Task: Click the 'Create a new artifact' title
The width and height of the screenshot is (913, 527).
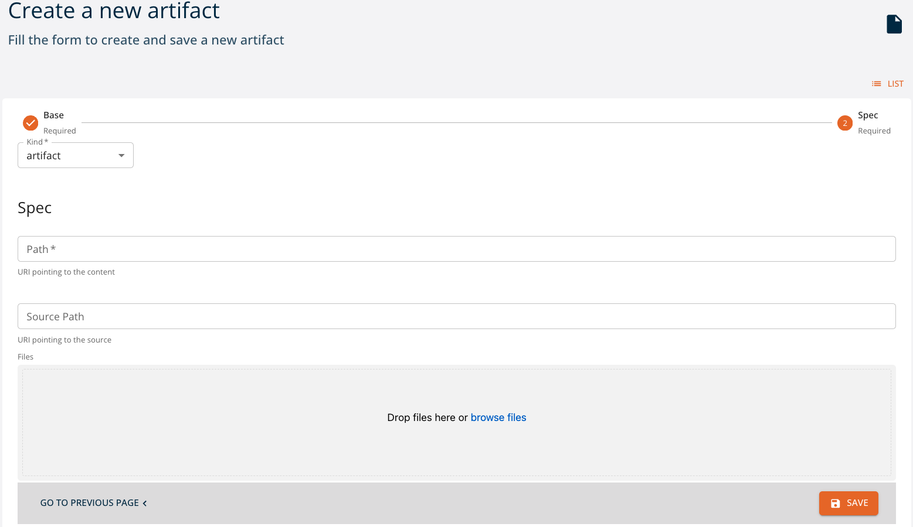Action: [x=114, y=11]
